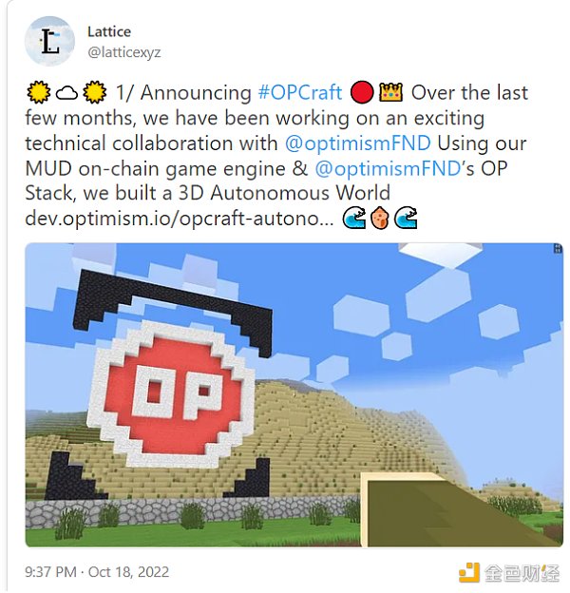Image resolution: width=570 pixels, height=593 pixels.
Task: Click the first @optimismFND mention
Action: coord(357,143)
